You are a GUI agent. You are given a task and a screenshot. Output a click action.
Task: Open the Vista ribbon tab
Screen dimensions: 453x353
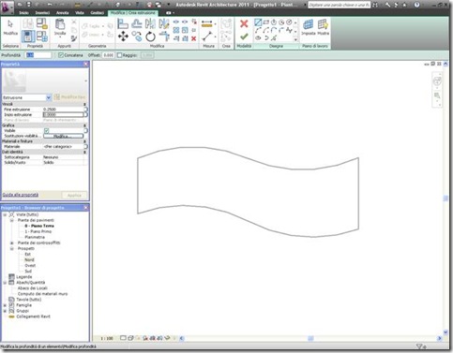(x=80, y=13)
